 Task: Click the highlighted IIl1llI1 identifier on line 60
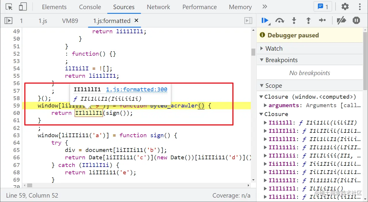tap(89, 113)
